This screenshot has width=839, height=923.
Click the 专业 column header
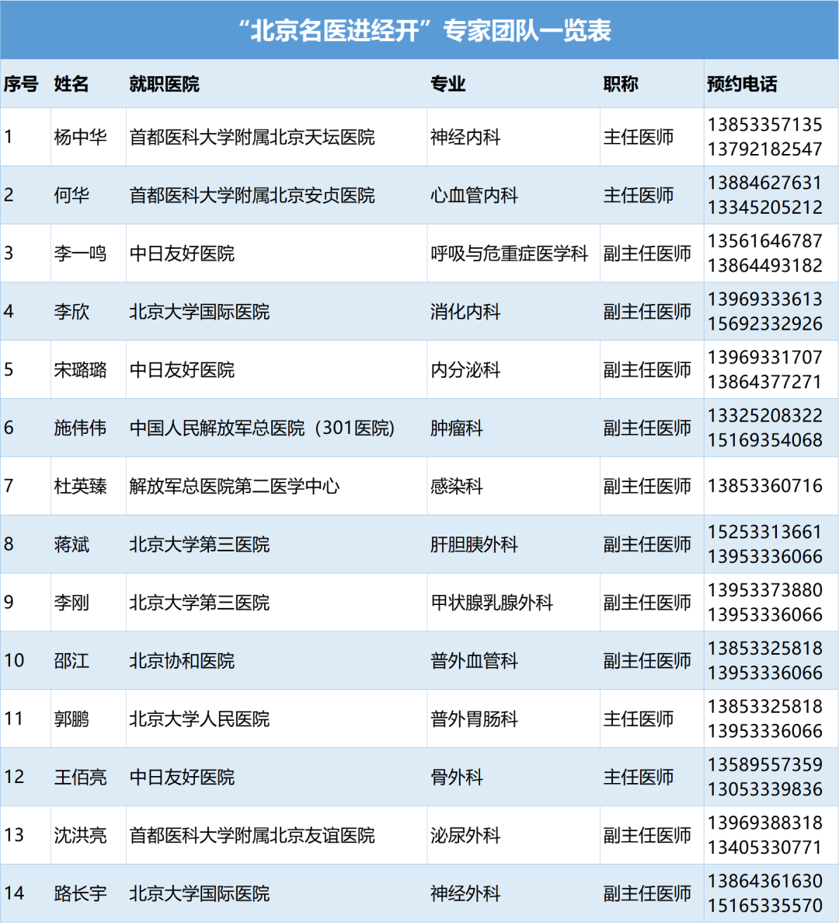pos(448,84)
